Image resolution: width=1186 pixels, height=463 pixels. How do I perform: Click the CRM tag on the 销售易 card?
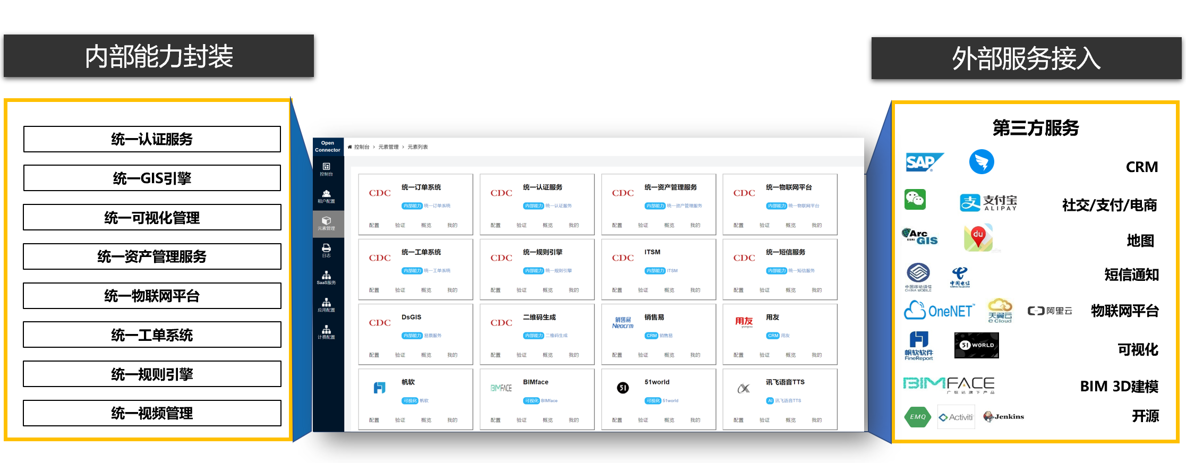pyautogui.click(x=652, y=336)
